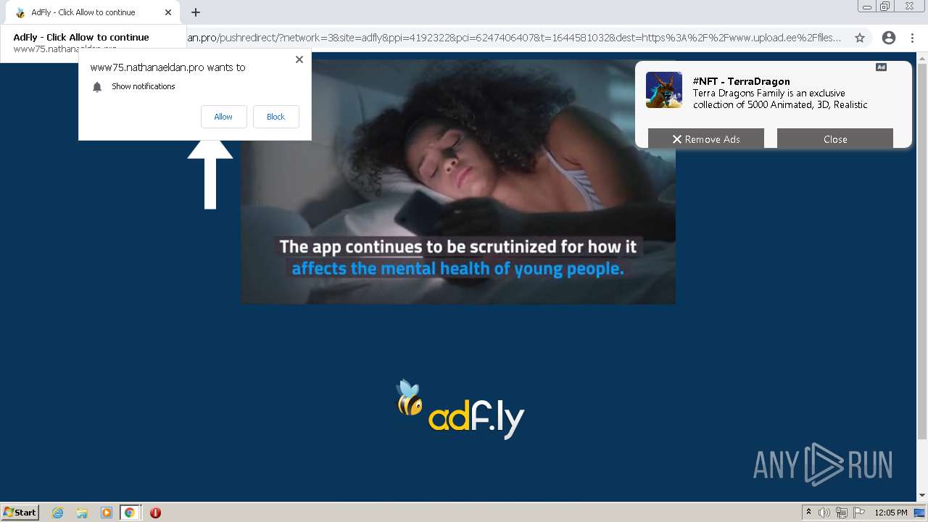928x522 pixels.
Task: Allow notifications from nathanaeldan.pro
Action: click(x=223, y=117)
